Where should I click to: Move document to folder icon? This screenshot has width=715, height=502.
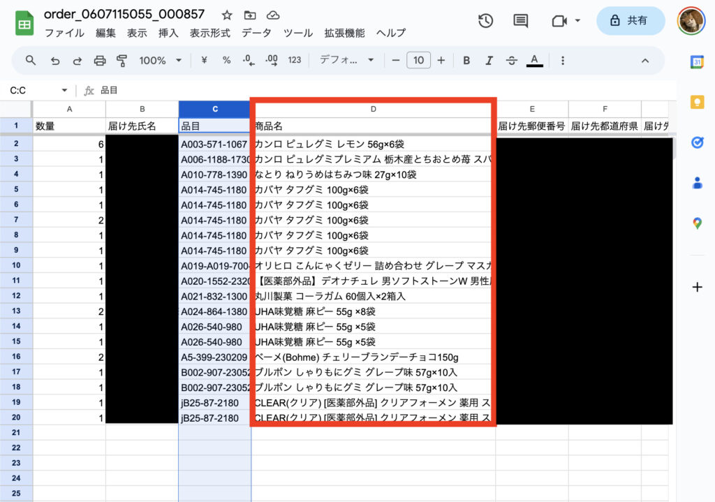click(250, 15)
